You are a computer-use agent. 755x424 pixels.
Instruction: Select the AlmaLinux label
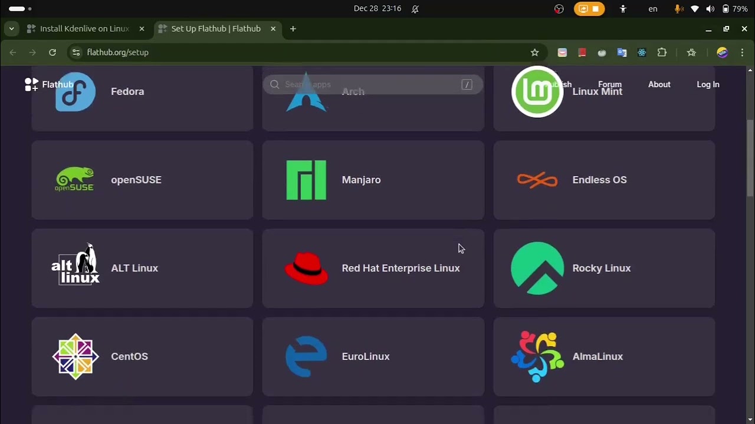pos(598,356)
